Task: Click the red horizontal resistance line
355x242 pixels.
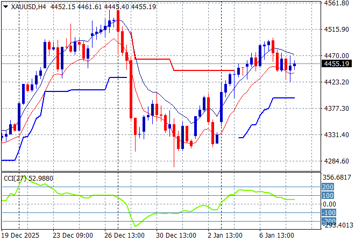Action: (x=204, y=70)
